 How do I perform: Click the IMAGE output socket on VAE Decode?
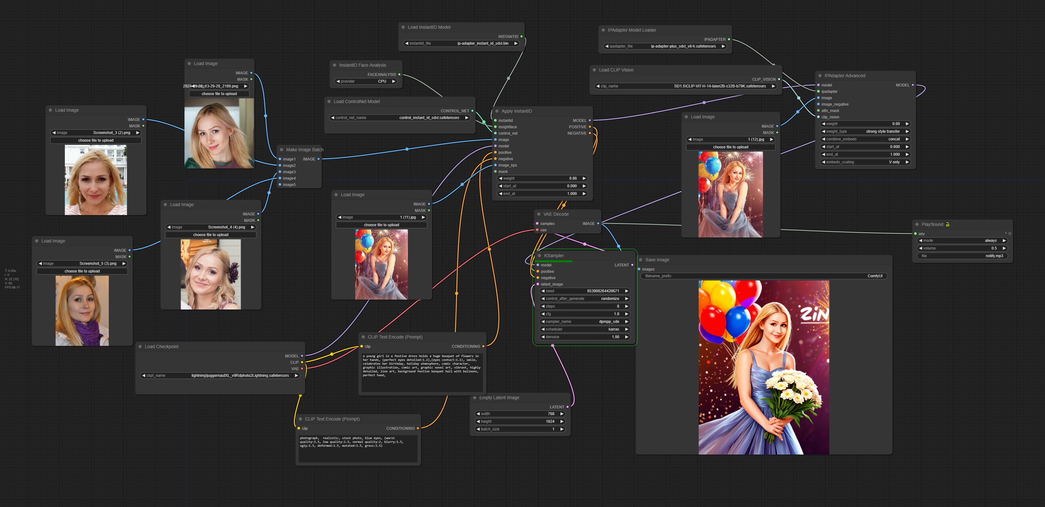(598, 223)
